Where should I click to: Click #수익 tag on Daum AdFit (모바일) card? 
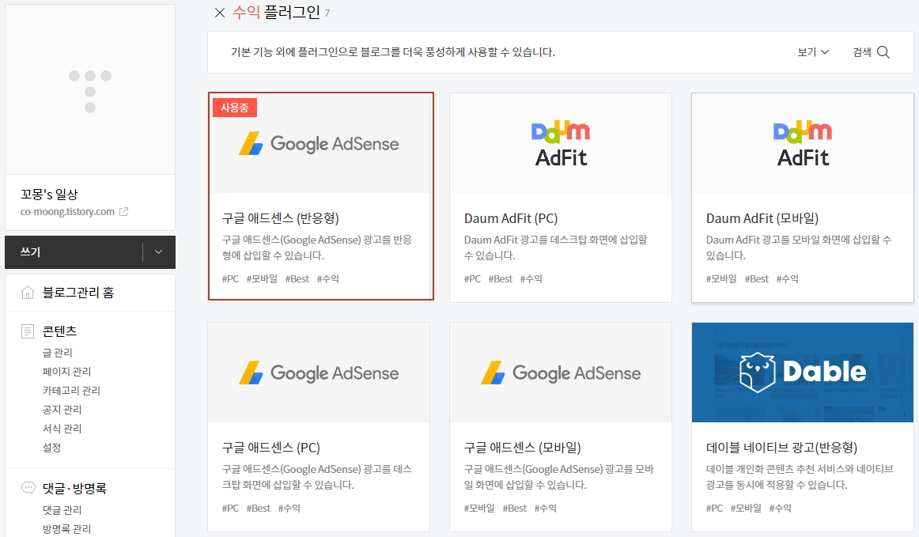click(x=787, y=279)
